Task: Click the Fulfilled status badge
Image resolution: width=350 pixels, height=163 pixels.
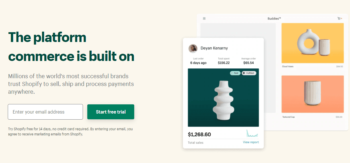Action: click(x=249, y=73)
